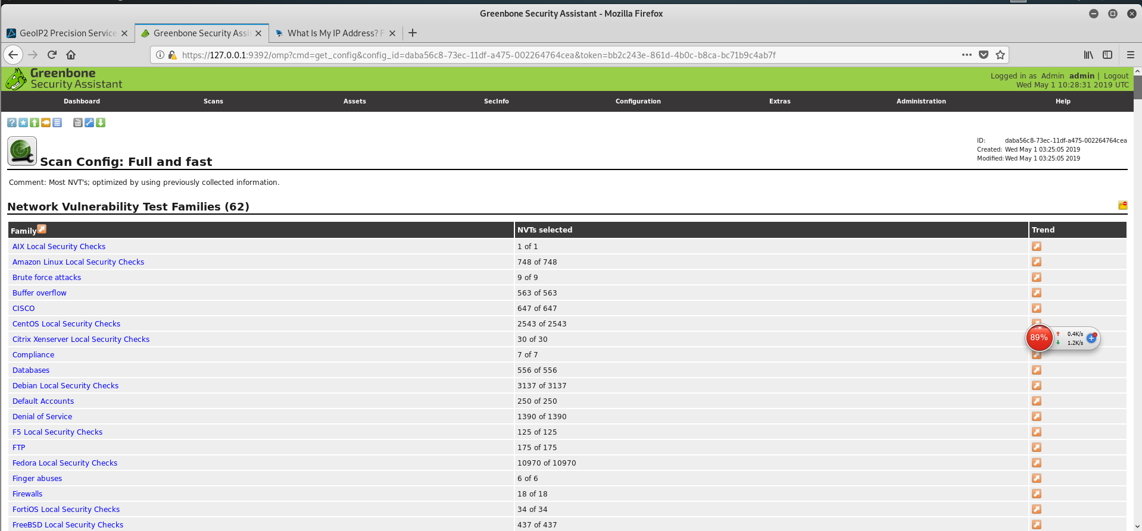Switch to the What Is My IP Address tab
The width and height of the screenshot is (1142, 531).
(335, 33)
